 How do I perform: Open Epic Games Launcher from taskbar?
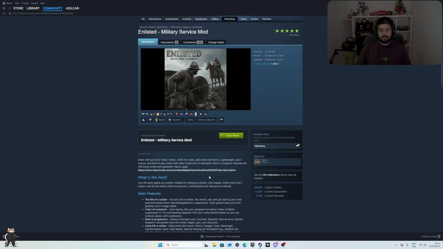252,245
